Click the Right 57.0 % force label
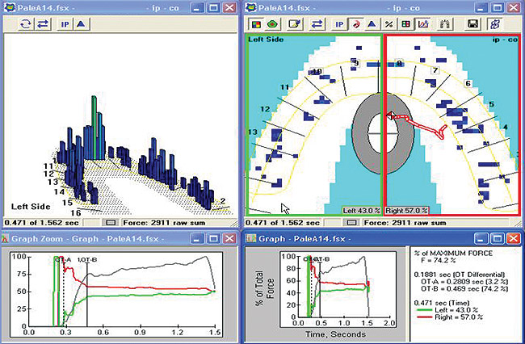This screenshot has width=525, height=344. (405, 210)
